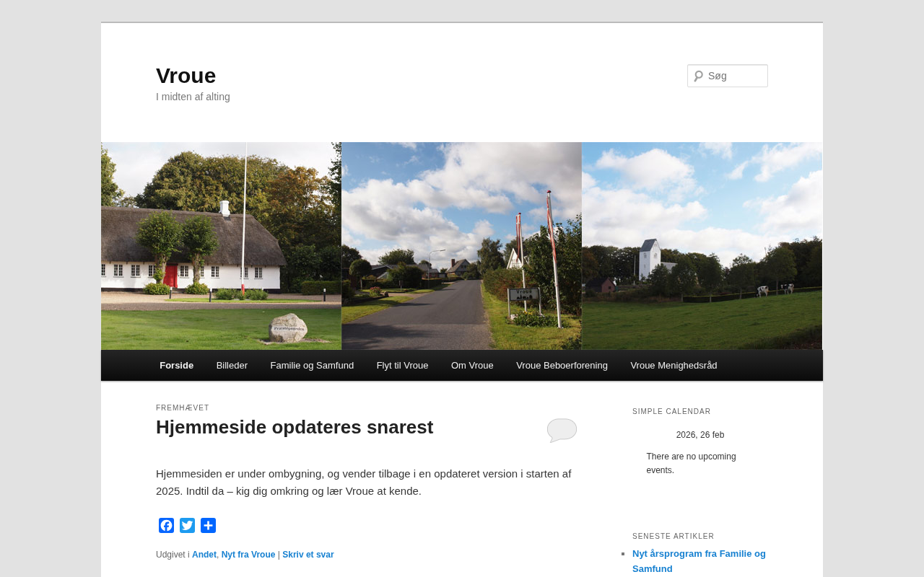Viewport: 924px width, 577px height.
Task: Click the header banner image
Action: point(462,246)
